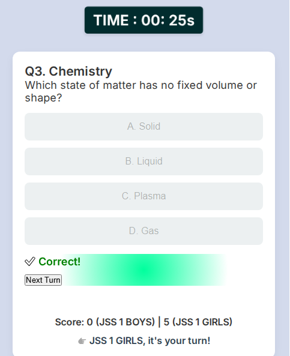Click the JSS 1 GIRLS score of 5
The image size is (290, 356).
pos(198,322)
